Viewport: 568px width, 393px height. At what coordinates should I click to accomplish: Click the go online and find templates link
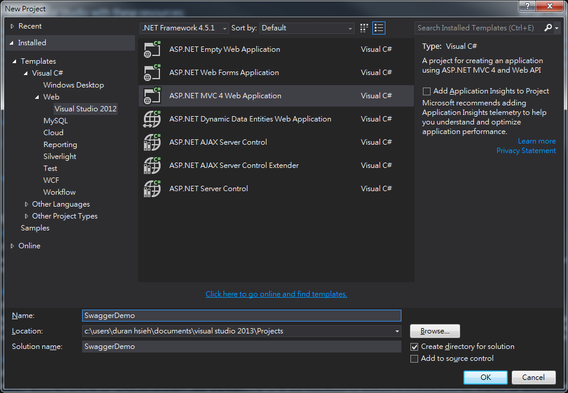click(x=277, y=294)
